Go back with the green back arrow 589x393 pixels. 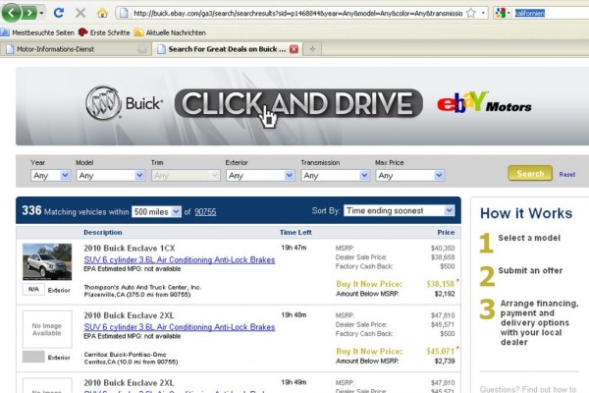click(11, 13)
